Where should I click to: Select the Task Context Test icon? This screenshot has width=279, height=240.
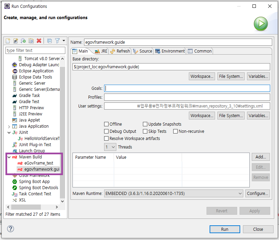(x=15, y=194)
